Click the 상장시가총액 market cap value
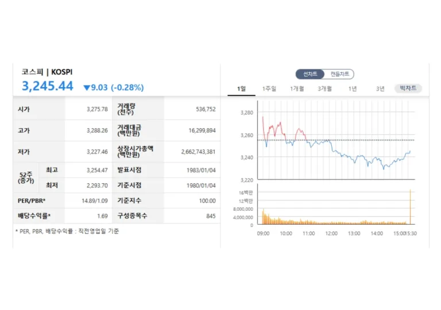 (198, 152)
